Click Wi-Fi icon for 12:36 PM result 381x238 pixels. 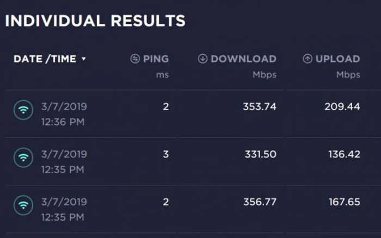click(x=23, y=110)
